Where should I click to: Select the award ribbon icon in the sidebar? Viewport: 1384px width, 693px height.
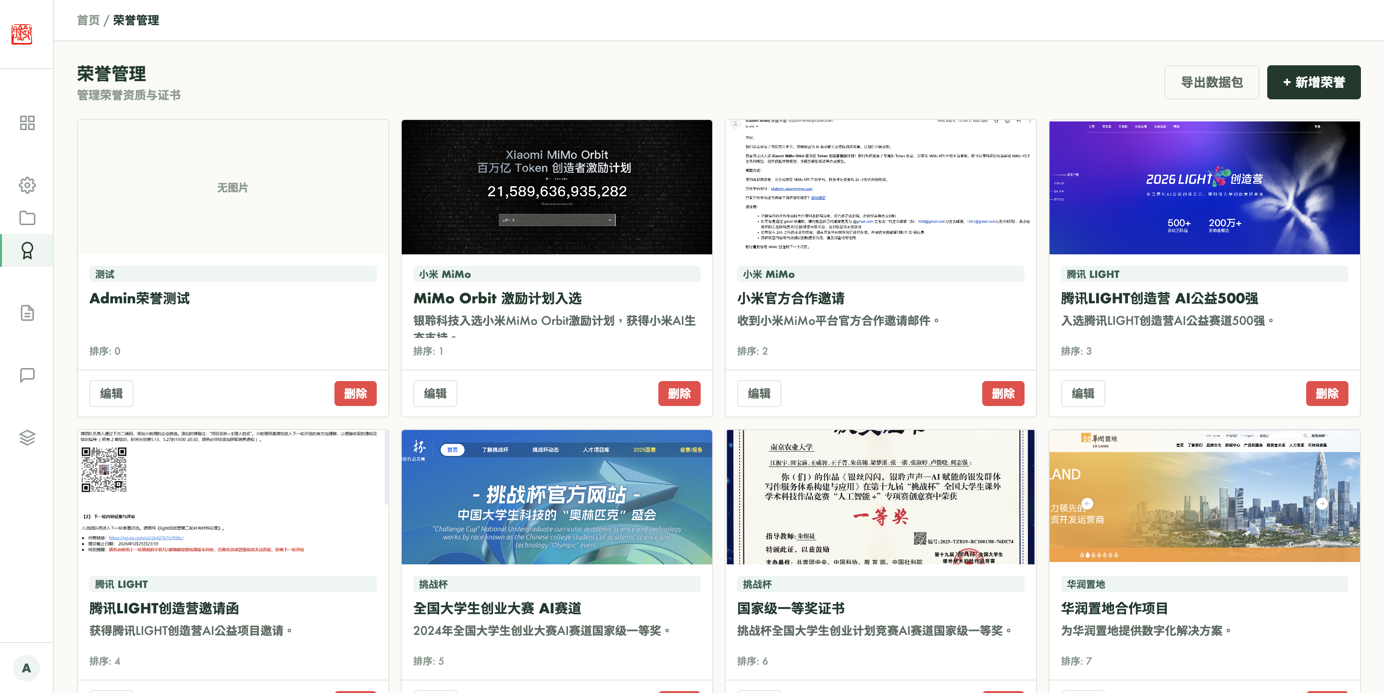click(27, 251)
